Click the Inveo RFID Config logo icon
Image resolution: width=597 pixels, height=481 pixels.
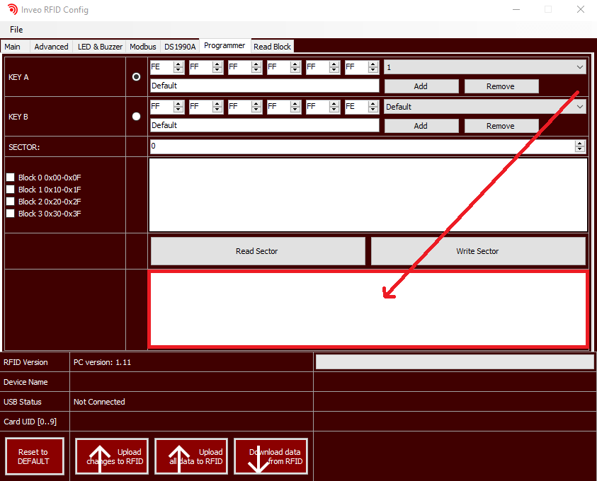[12, 10]
